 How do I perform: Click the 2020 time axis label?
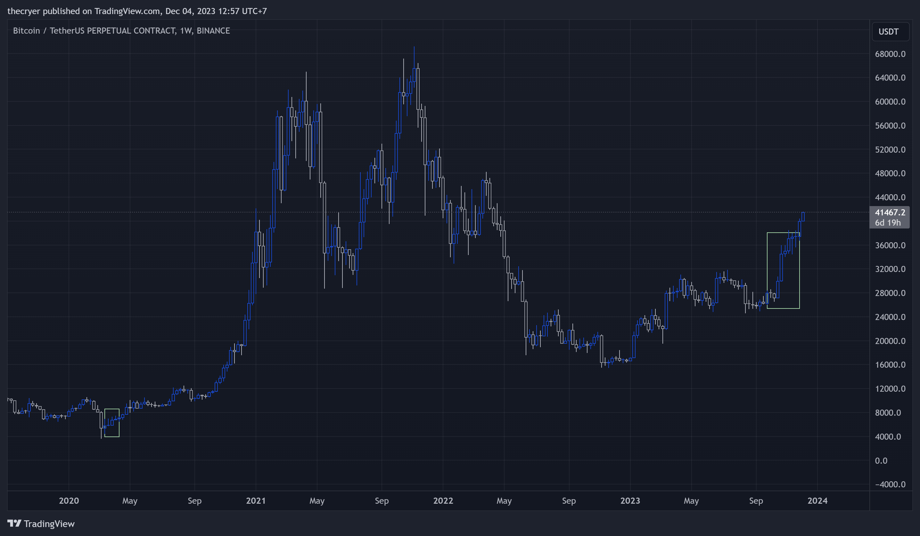pos(69,500)
